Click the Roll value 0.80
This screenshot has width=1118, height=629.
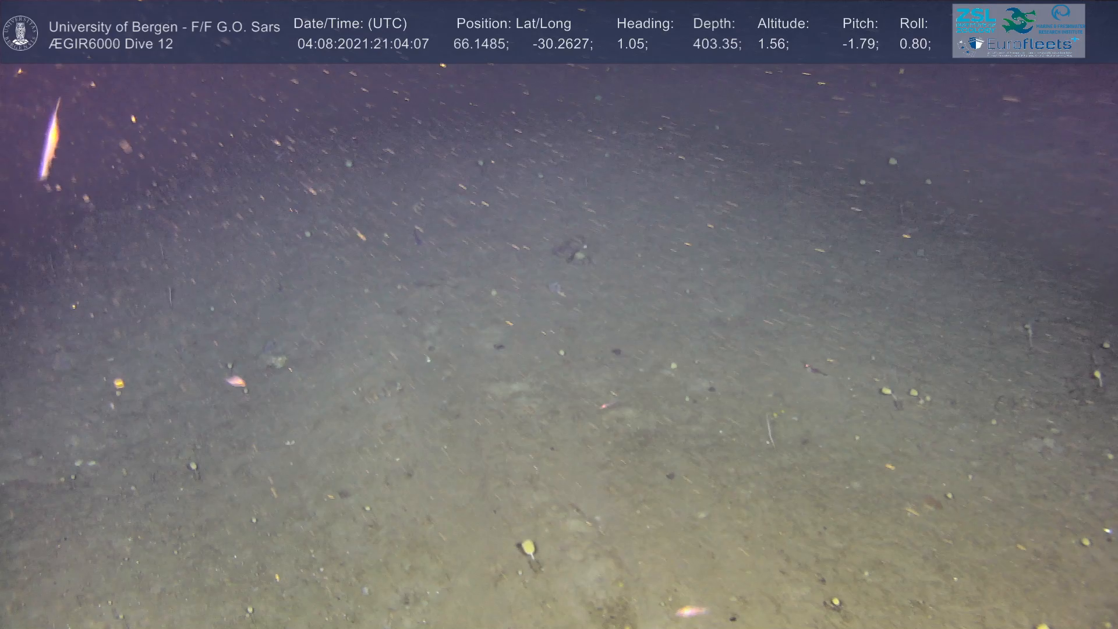914,44
